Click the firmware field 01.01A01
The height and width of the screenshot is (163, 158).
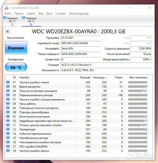[x=81, y=38]
